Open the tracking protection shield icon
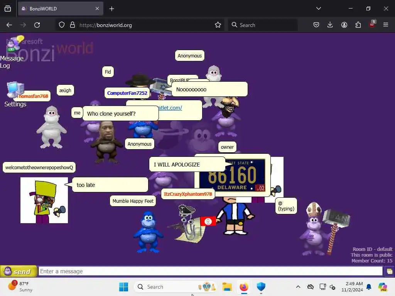 pyautogui.click(x=62, y=25)
